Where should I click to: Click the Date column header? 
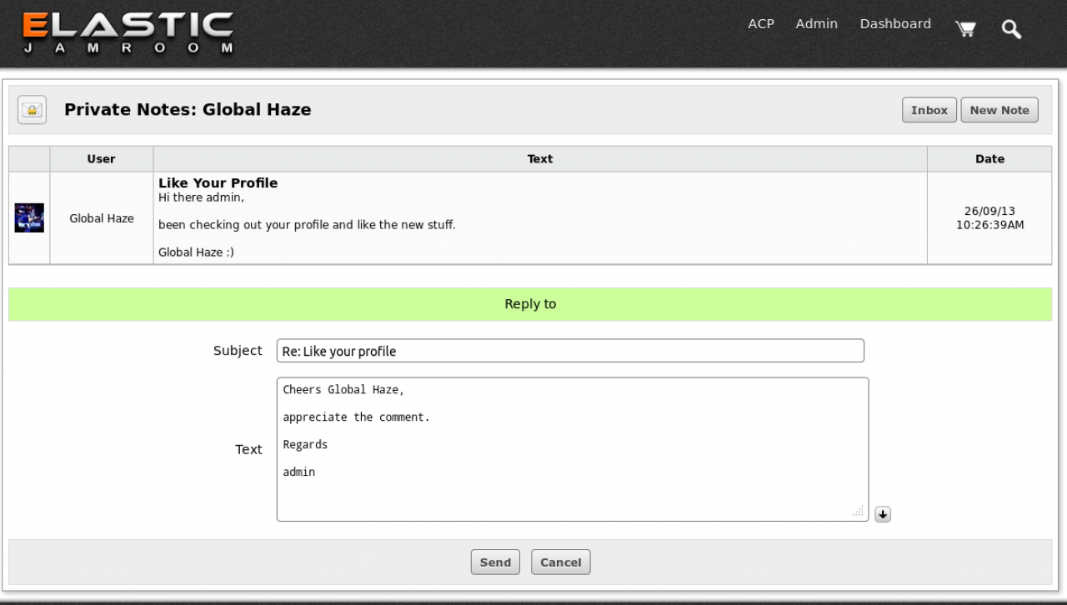point(989,159)
